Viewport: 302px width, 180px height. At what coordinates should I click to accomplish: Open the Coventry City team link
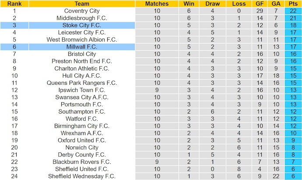[x=81, y=11]
